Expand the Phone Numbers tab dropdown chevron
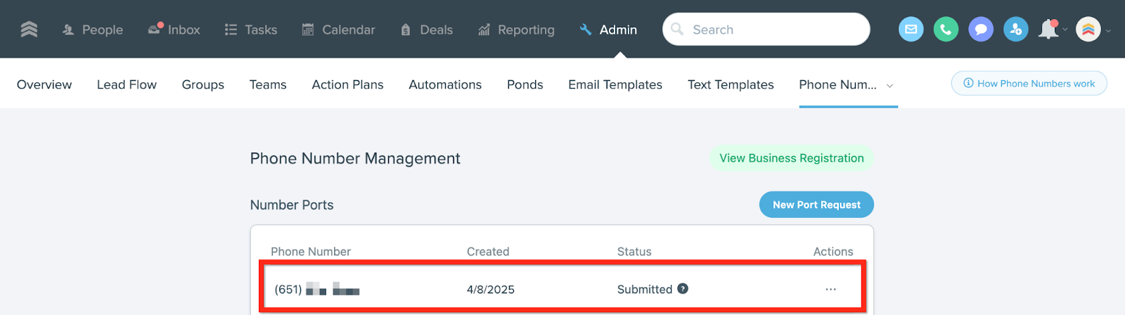1125x315 pixels. pyautogui.click(x=889, y=86)
